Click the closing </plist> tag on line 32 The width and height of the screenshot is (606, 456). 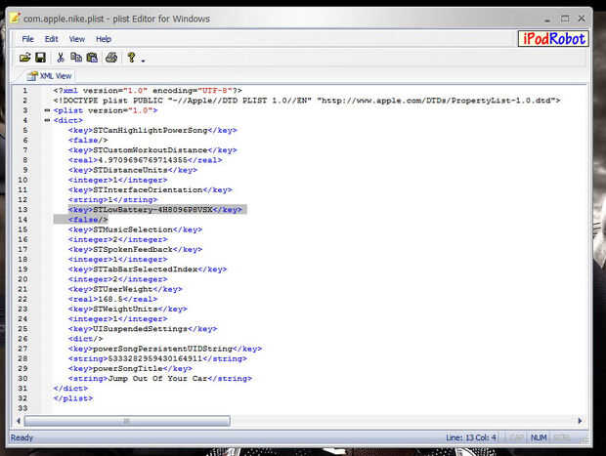click(73, 398)
